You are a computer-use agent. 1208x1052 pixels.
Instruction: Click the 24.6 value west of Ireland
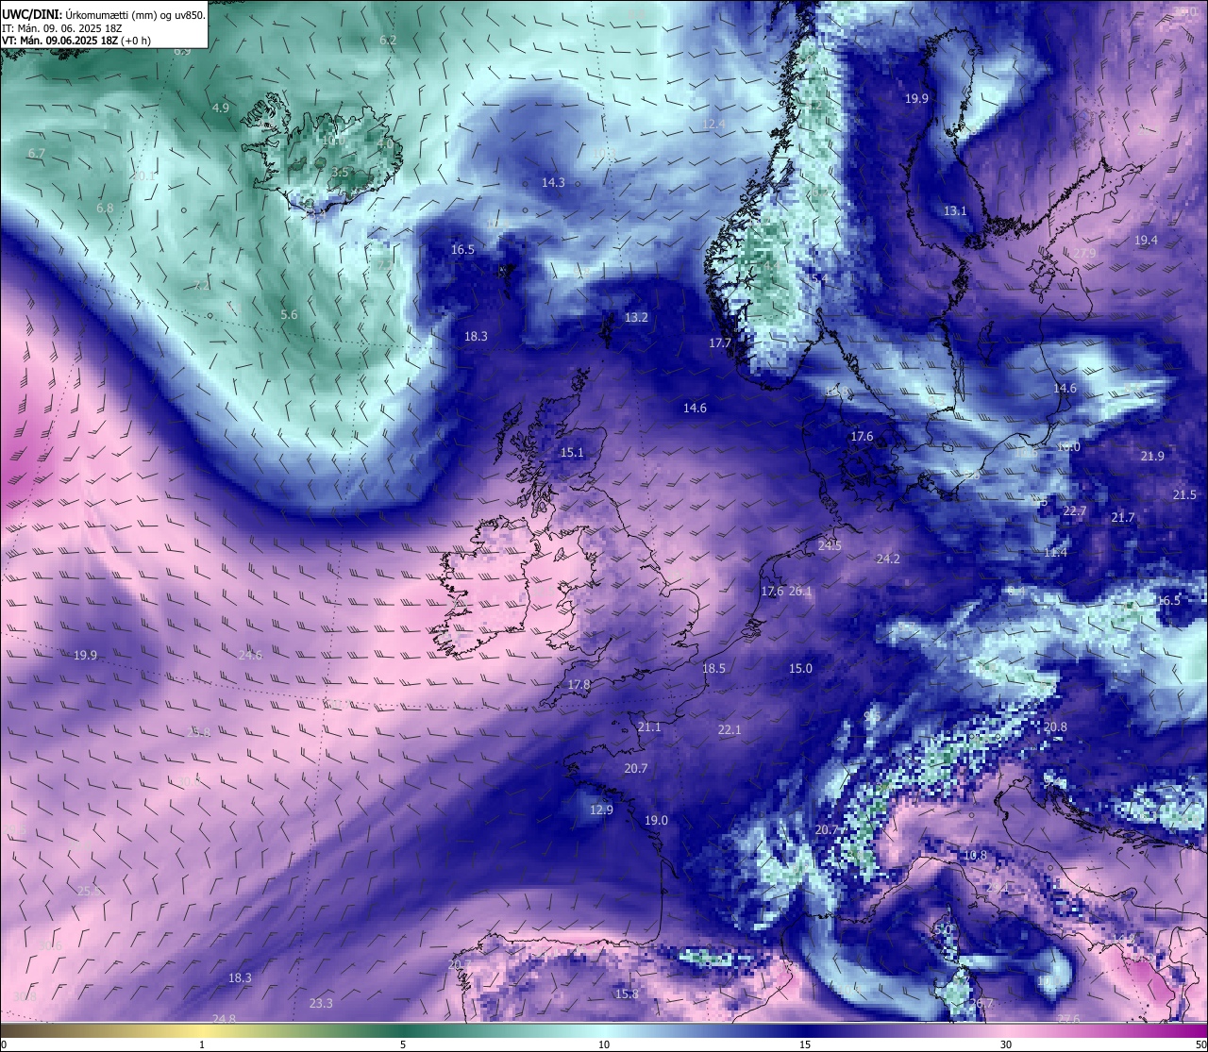[x=250, y=655]
